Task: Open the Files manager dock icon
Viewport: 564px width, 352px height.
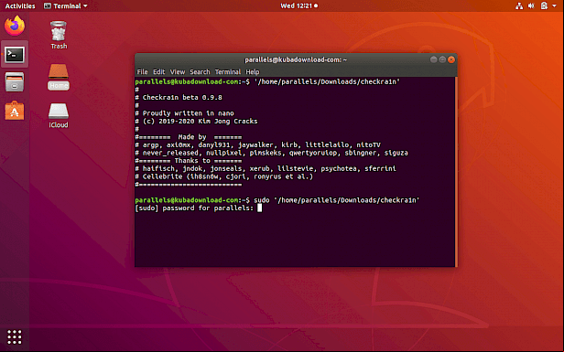Action: point(15,82)
